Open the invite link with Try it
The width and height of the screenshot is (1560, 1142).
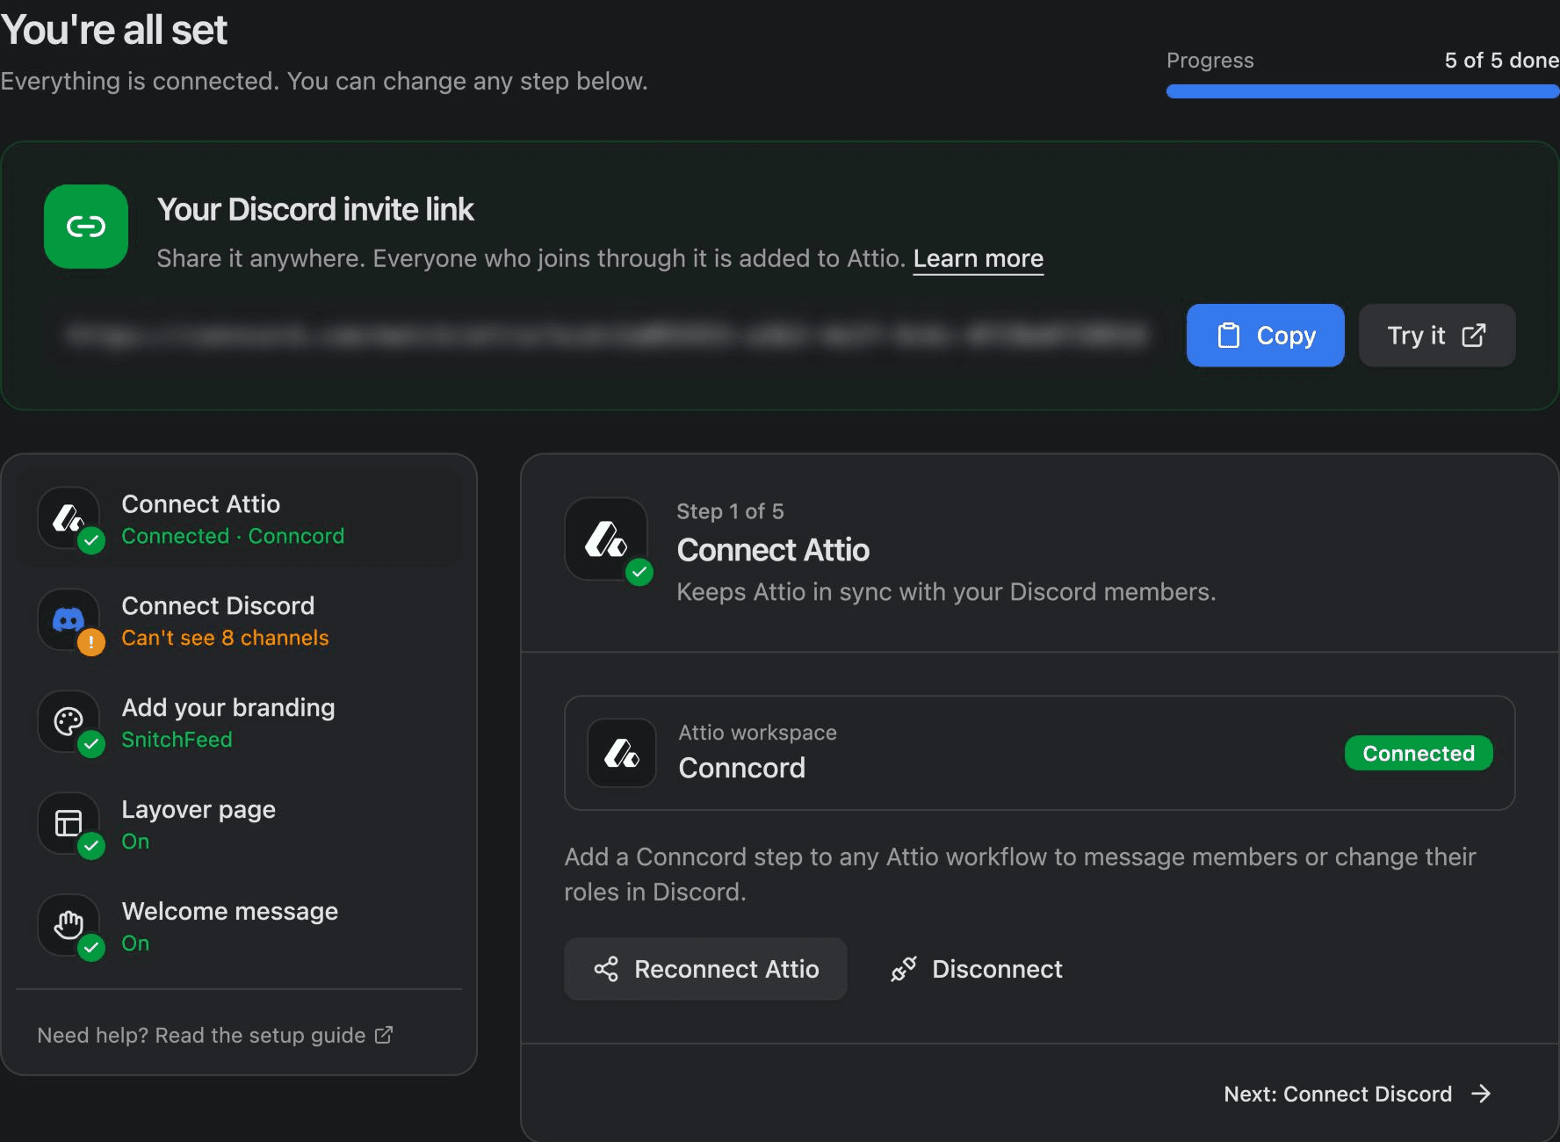[1436, 336]
